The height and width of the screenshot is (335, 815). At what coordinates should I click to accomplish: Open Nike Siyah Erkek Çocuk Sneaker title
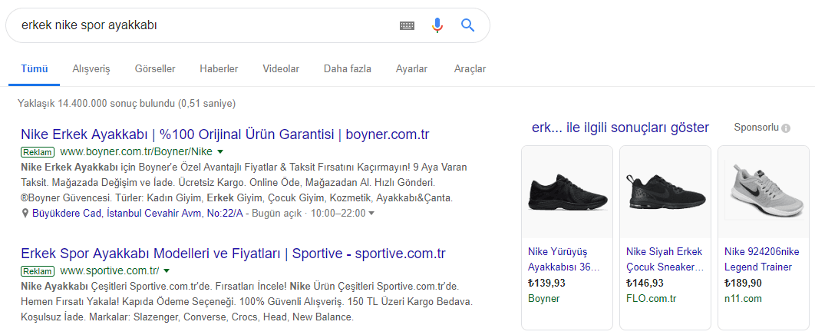[x=665, y=260]
